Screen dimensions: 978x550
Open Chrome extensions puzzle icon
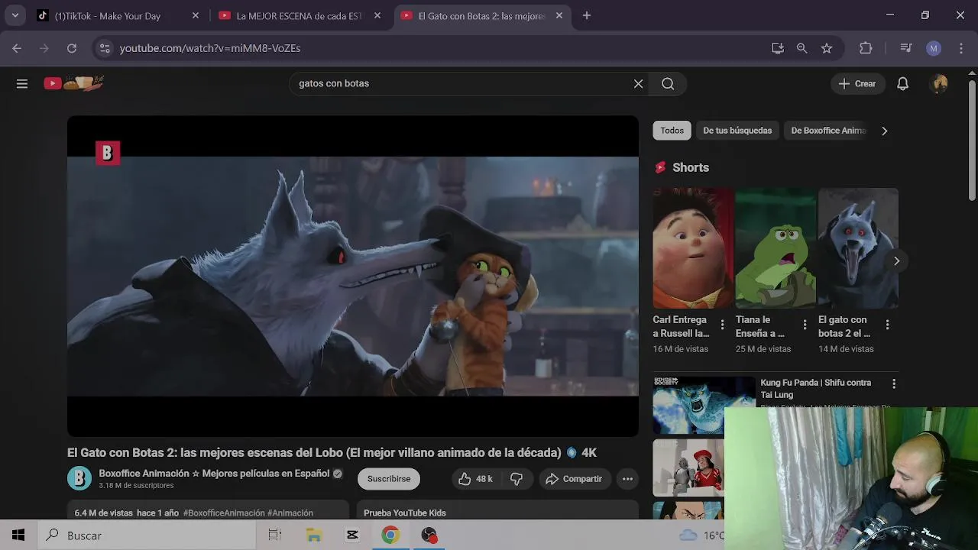[x=866, y=48]
